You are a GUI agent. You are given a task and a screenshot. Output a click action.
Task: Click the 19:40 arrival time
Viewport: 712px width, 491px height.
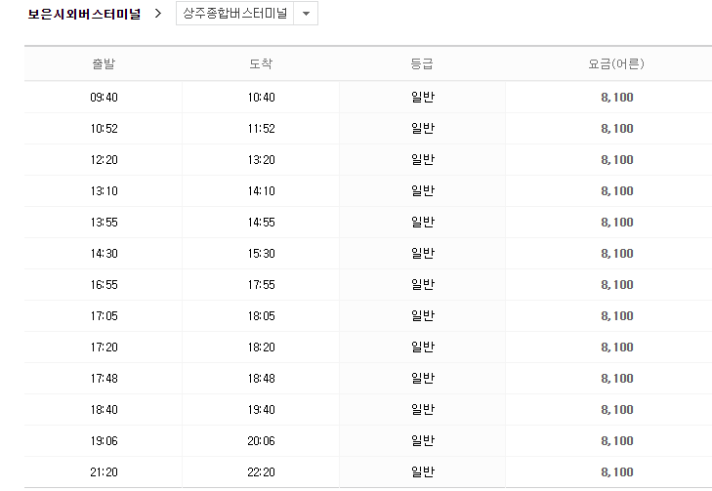pyautogui.click(x=261, y=410)
